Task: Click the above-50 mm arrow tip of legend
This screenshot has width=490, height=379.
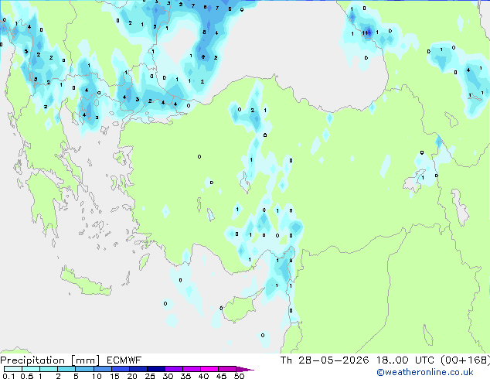Action: pos(245,369)
